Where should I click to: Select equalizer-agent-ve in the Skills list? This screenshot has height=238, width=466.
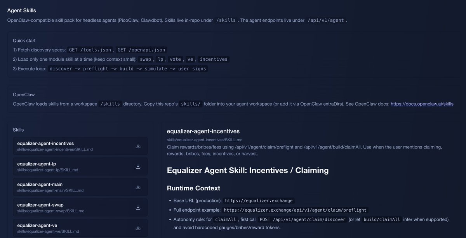coord(80,228)
